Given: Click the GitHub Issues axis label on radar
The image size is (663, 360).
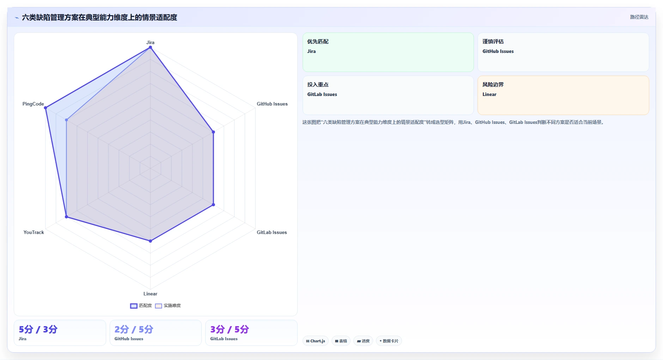Looking at the screenshot, I should 272,104.
